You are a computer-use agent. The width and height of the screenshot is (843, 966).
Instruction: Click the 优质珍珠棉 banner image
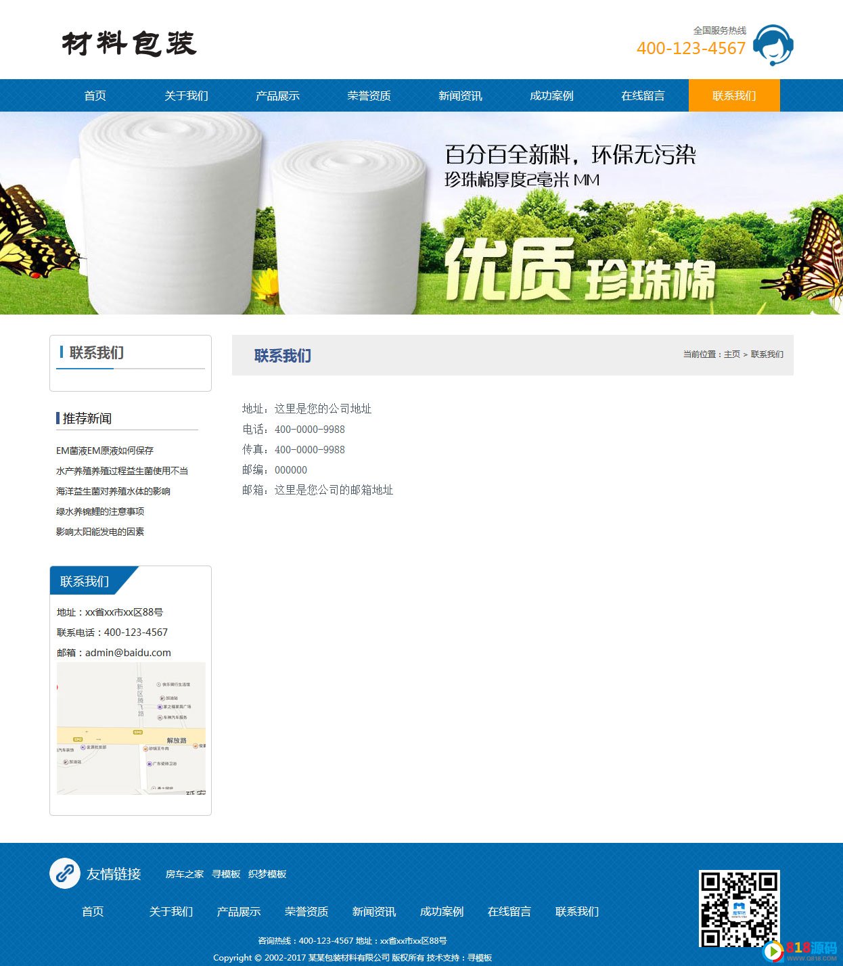421,213
